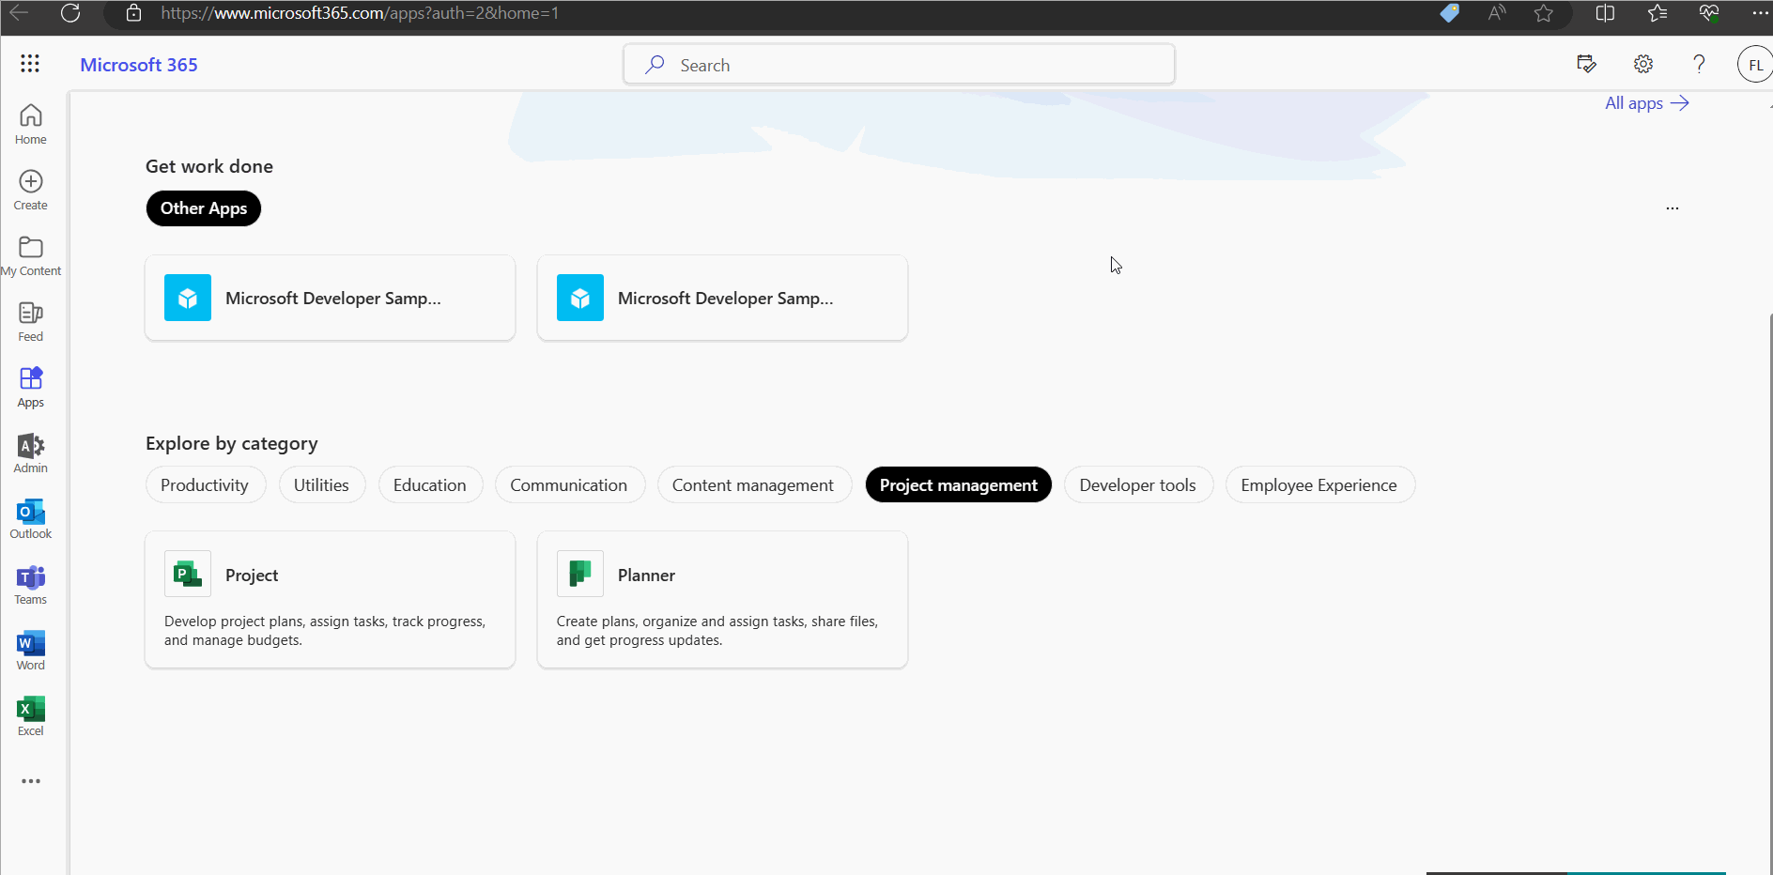Open the app launcher waffle icon

click(30, 64)
